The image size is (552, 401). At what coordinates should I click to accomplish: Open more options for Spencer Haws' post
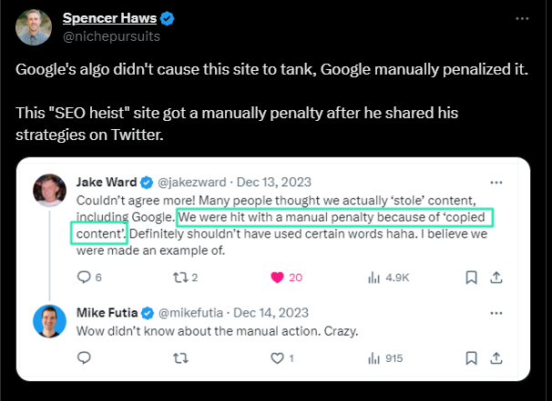(x=521, y=19)
